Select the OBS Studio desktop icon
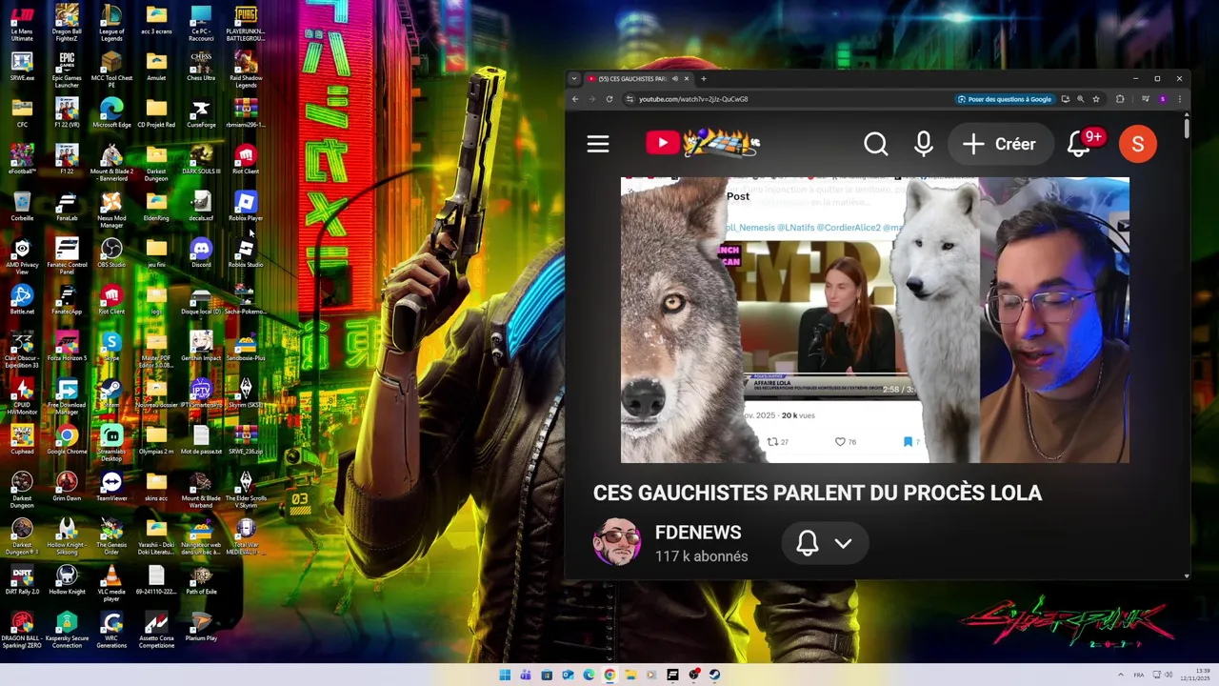This screenshot has width=1219, height=686. [x=111, y=253]
